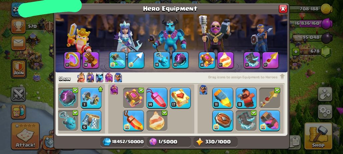Tap the Attack! button
343x154 pixels.
pyautogui.click(x=25, y=136)
